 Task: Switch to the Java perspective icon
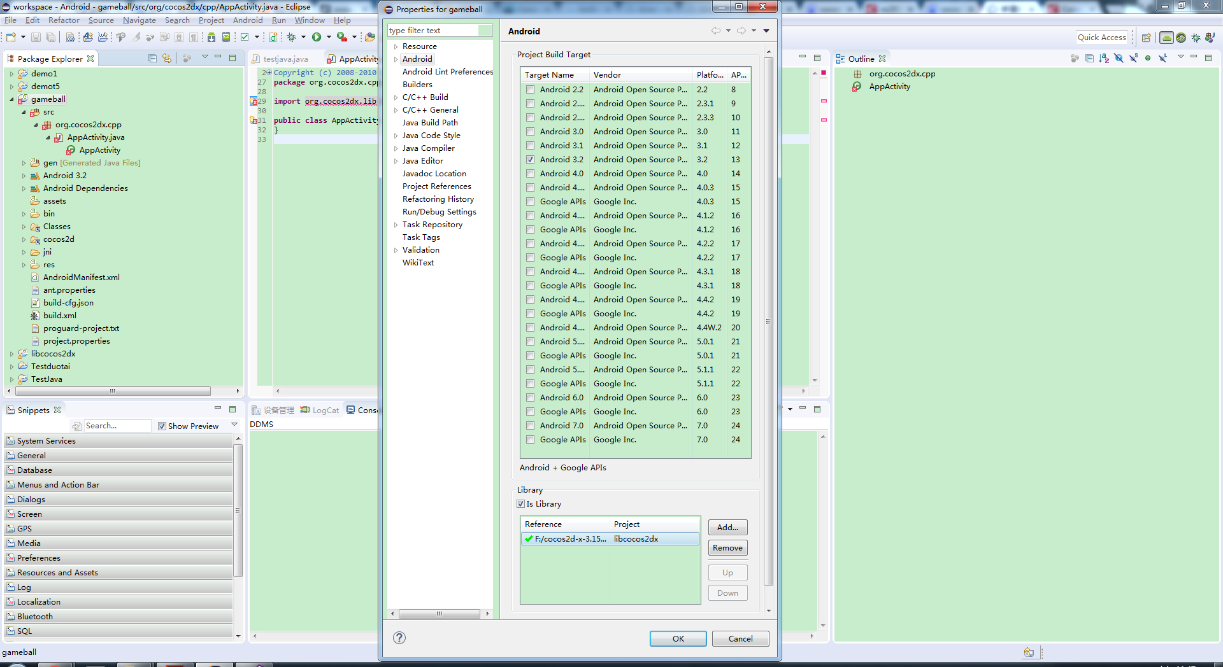[1210, 38]
